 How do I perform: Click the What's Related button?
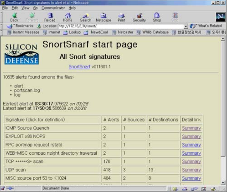[x=206, y=26]
